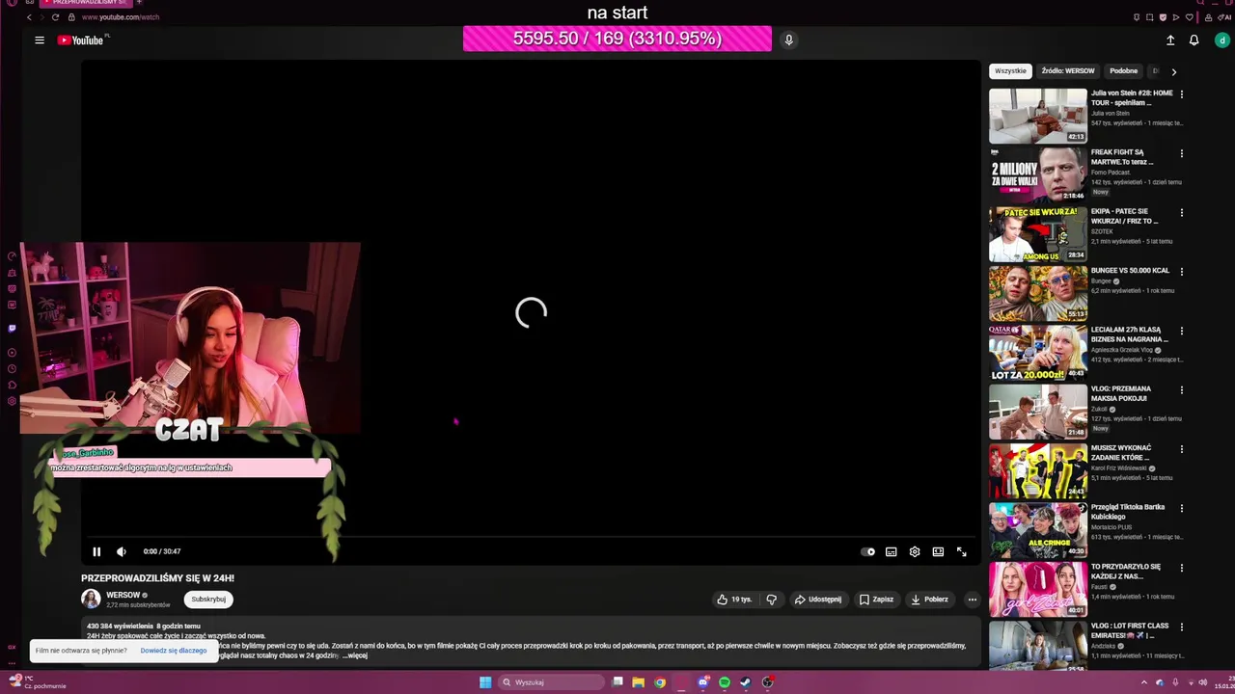Open browser sidebar history clock icon
Image resolution: width=1235 pixels, height=694 pixels.
point(12,368)
